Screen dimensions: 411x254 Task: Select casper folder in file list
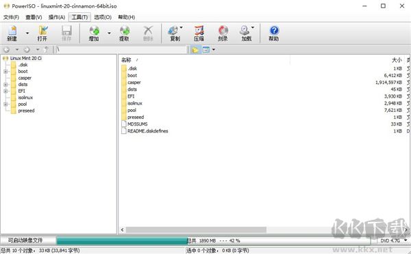[x=134, y=83]
